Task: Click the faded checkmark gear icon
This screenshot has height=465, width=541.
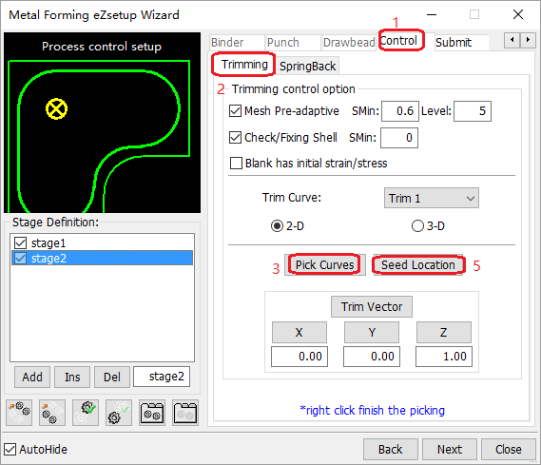Action: (118, 413)
